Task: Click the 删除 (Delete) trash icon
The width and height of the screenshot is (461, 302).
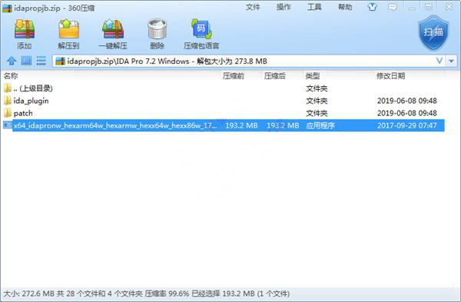Action: coord(158,33)
